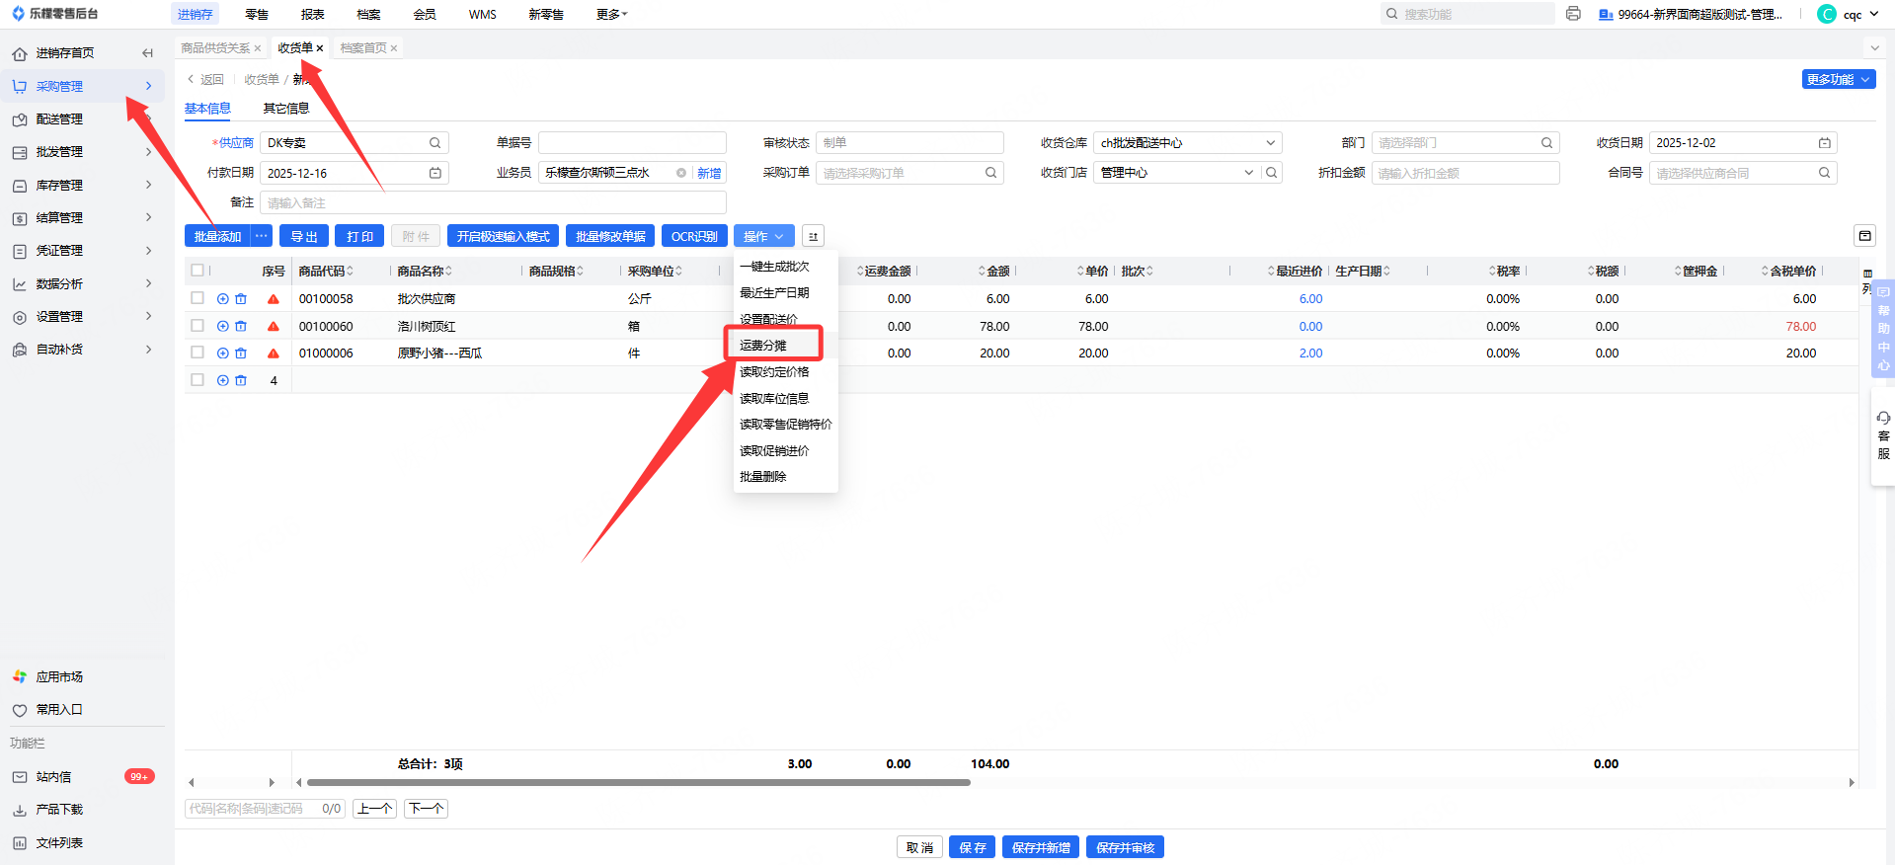Click the 批量添加 button
The width and height of the screenshot is (1895, 865).
(217, 237)
